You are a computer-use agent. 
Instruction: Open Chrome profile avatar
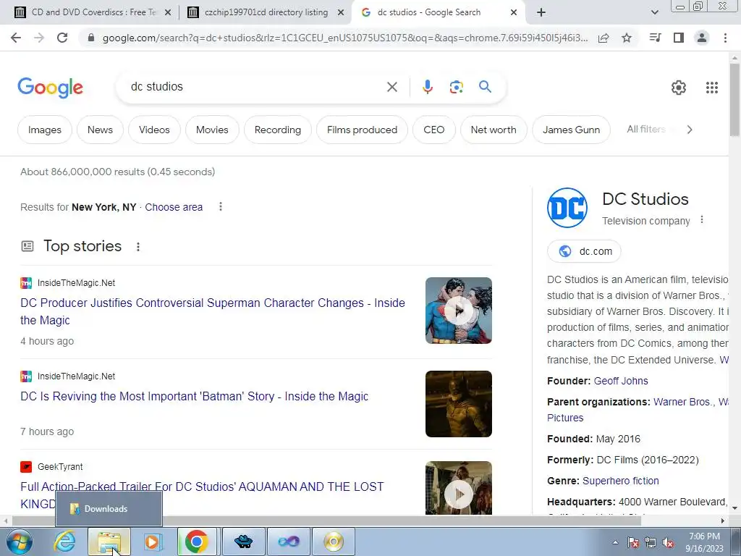702,38
